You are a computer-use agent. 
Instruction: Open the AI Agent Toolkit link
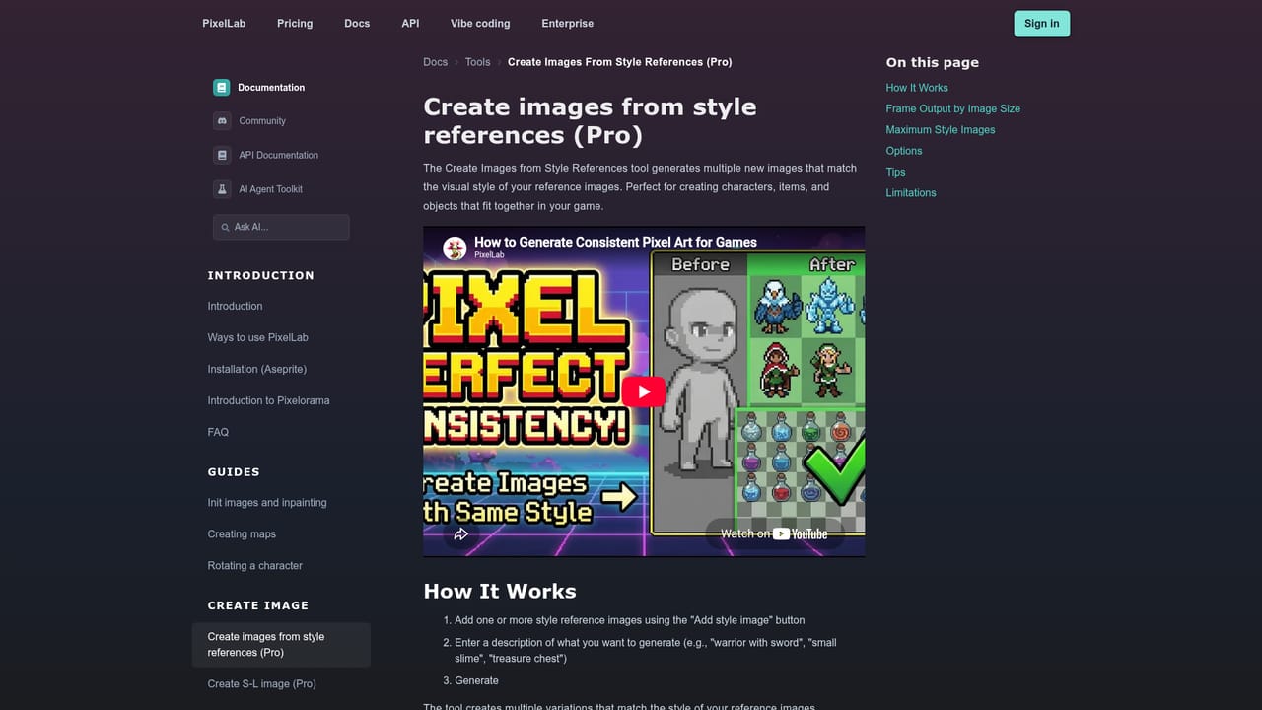pyautogui.click(x=270, y=189)
